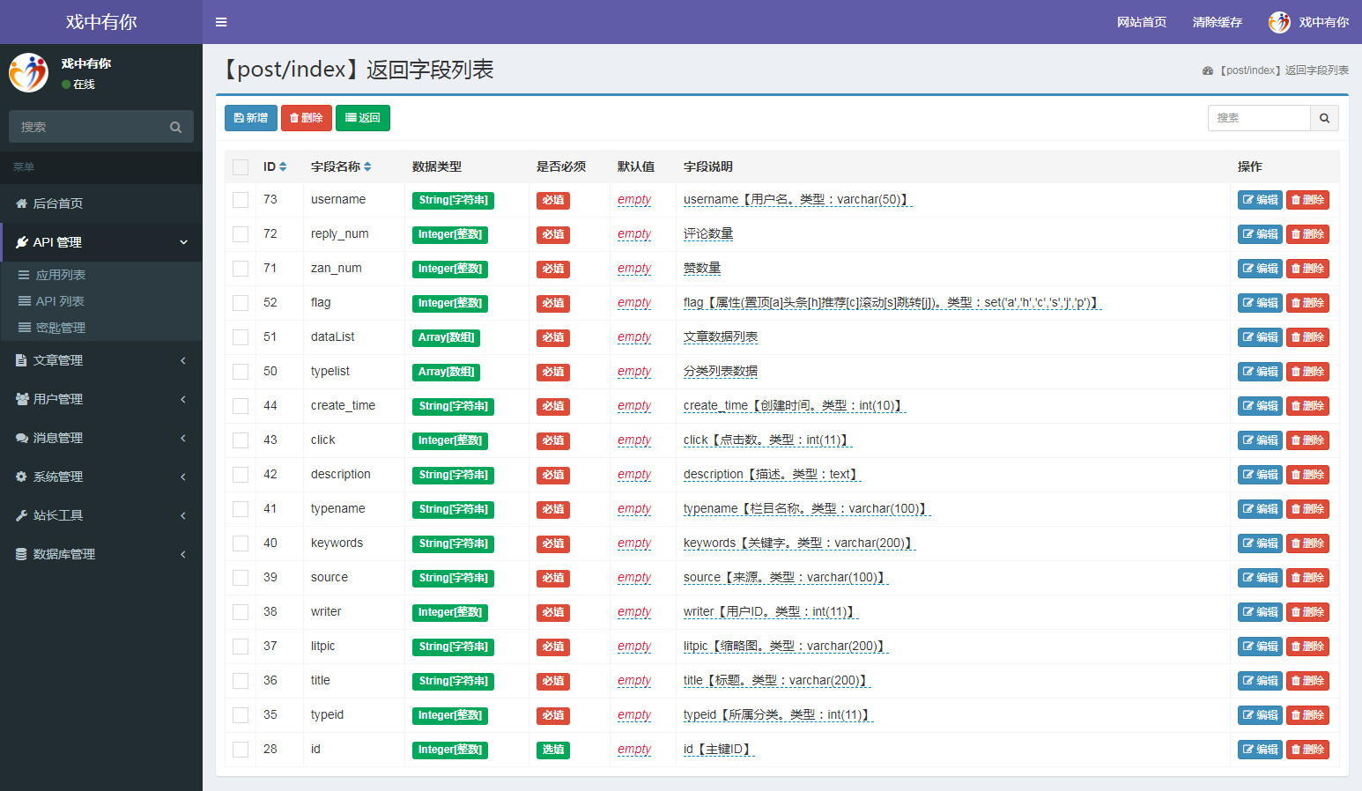
Task: Expand the 站长工具 menu
Action: tap(101, 515)
